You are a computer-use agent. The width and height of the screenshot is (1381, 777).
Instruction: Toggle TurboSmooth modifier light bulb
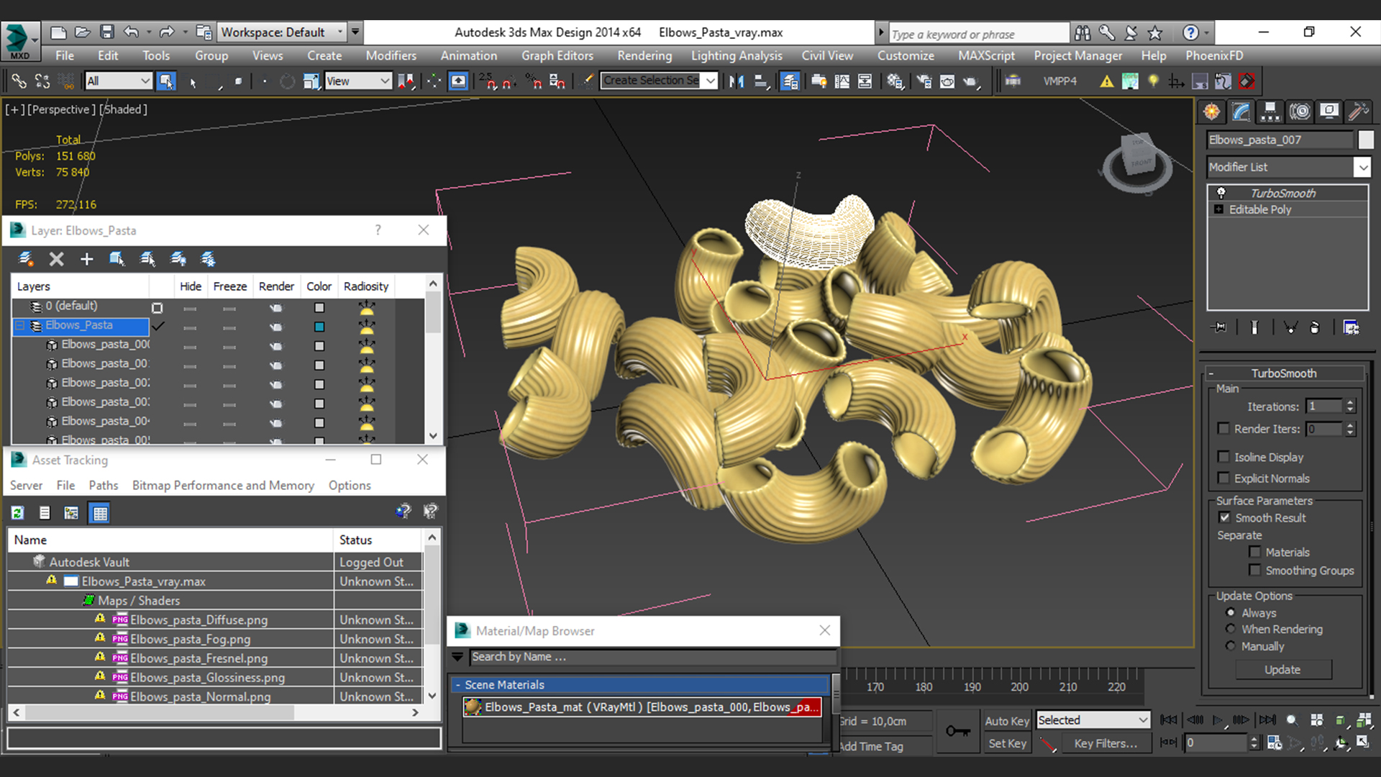click(x=1221, y=193)
